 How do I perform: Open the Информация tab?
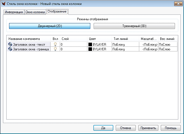14,12
